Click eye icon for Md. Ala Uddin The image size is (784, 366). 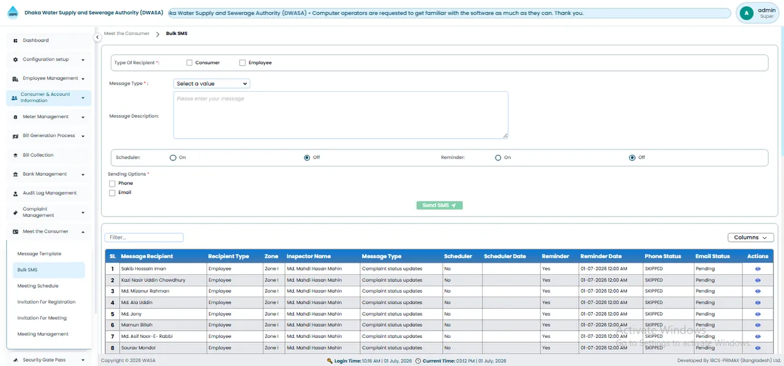click(x=758, y=303)
